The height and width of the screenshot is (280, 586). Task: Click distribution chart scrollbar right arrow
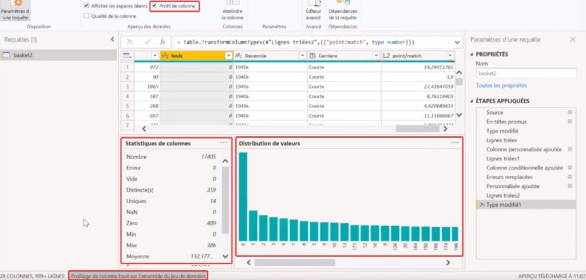pyautogui.click(x=448, y=262)
